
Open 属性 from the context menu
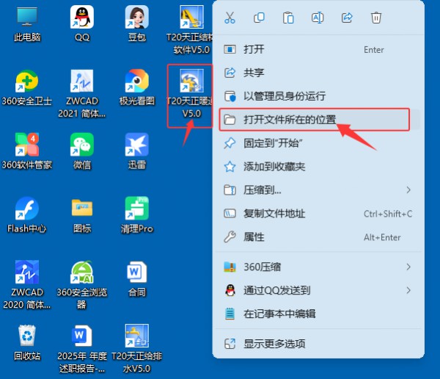coord(318,237)
